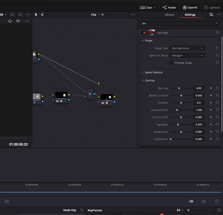Add keyframe for Blur Size

coord(211,88)
